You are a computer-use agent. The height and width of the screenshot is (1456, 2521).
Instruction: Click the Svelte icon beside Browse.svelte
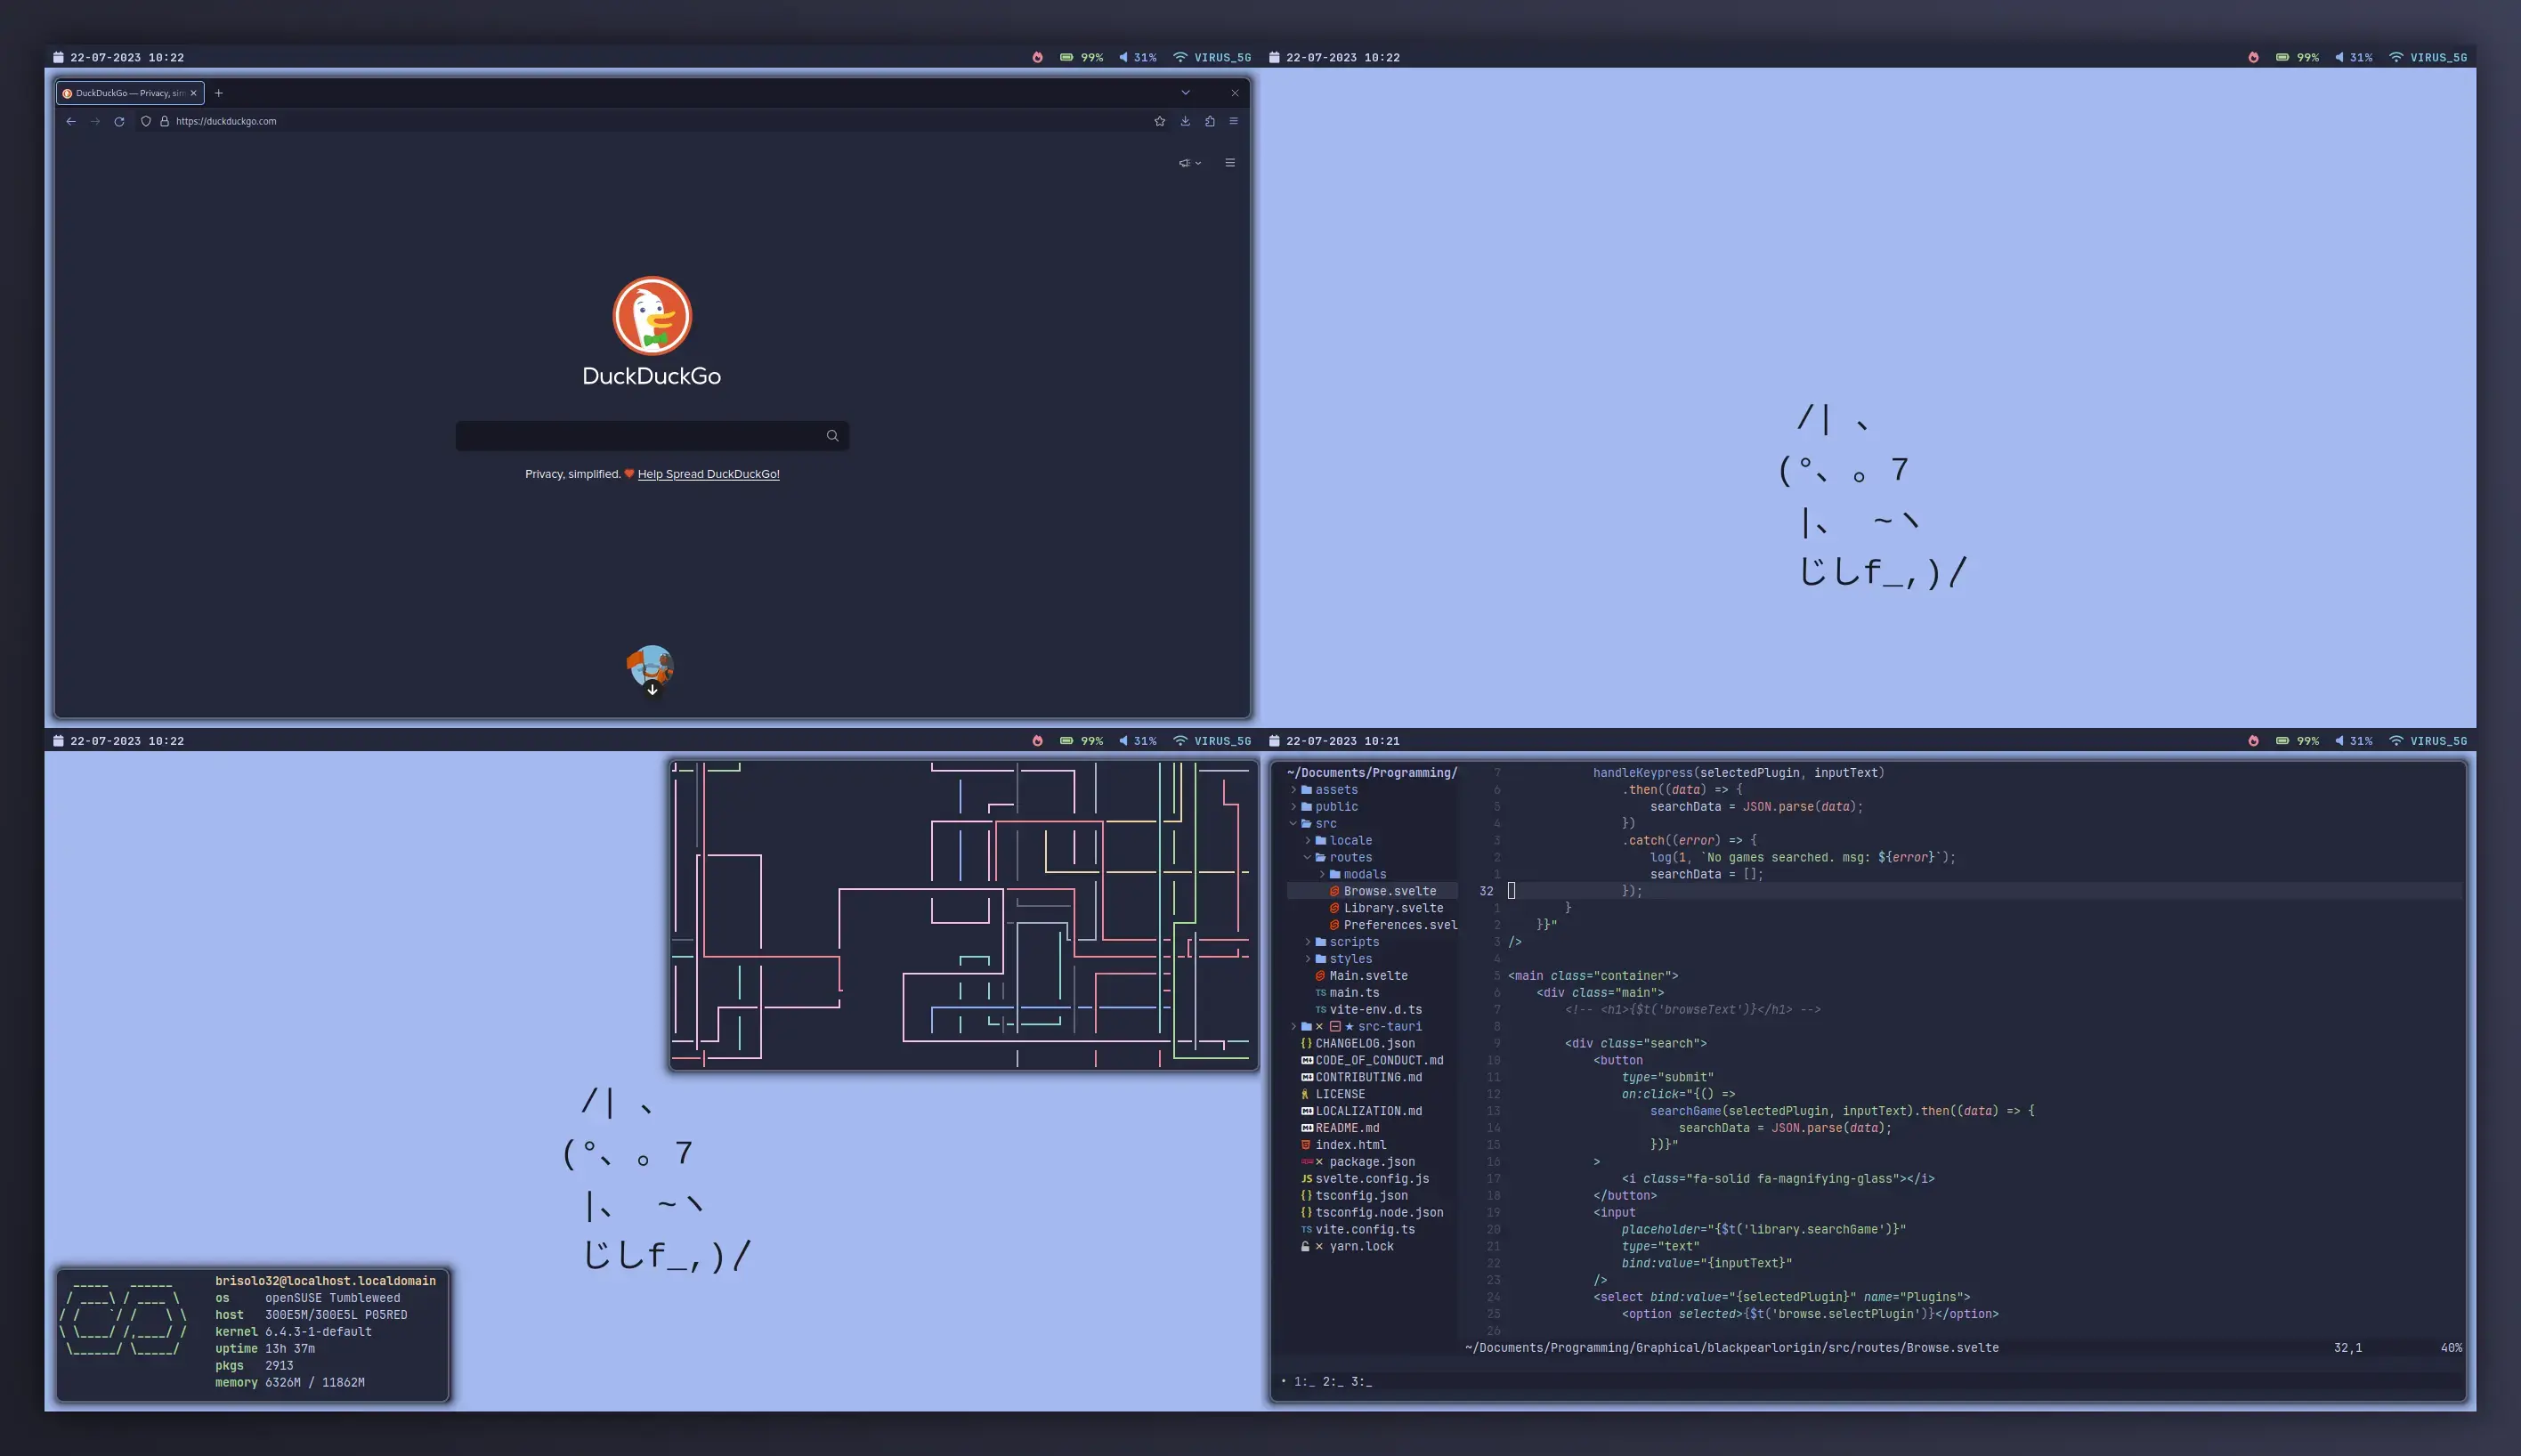(1334, 891)
